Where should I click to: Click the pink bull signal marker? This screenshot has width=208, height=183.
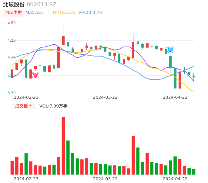coord(35,75)
